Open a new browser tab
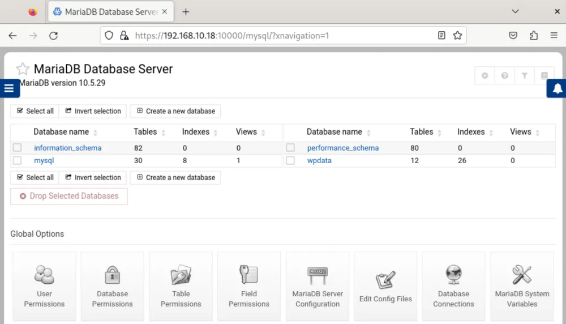The height and width of the screenshot is (324, 566). [x=186, y=12]
